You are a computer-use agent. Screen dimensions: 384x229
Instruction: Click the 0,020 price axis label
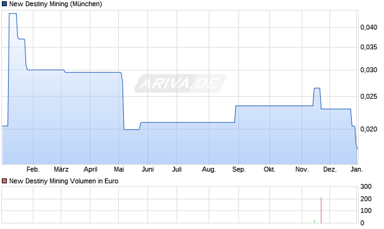369,129
